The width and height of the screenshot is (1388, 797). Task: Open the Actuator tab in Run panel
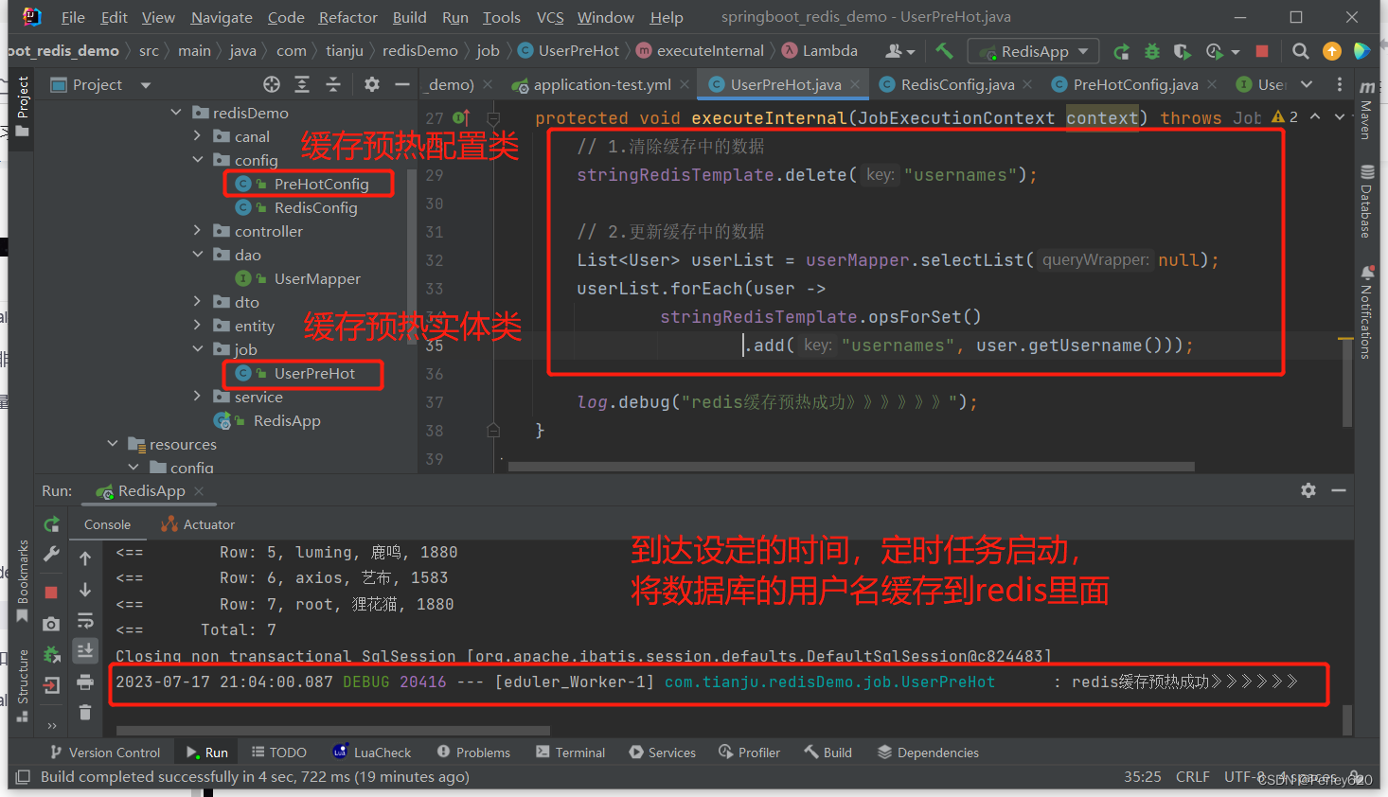[x=198, y=524]
